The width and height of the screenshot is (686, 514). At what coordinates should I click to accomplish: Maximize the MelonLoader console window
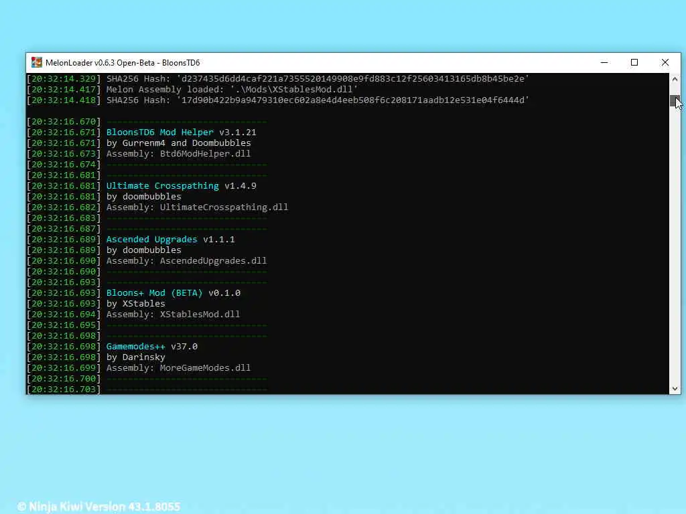[634, 62]
